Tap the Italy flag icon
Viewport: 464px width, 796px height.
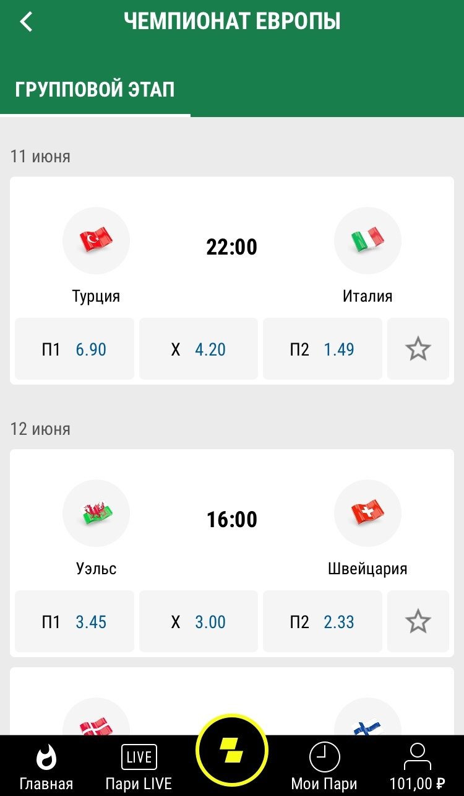(367, 240)
